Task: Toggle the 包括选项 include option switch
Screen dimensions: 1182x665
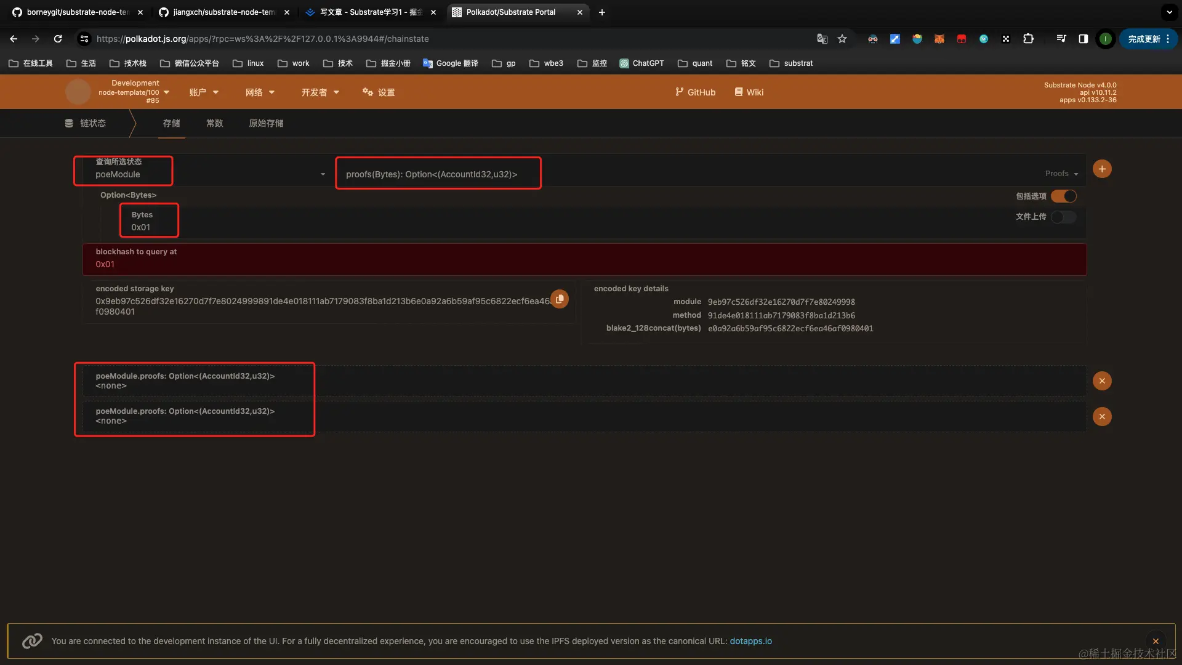Action: [1064, 196]
